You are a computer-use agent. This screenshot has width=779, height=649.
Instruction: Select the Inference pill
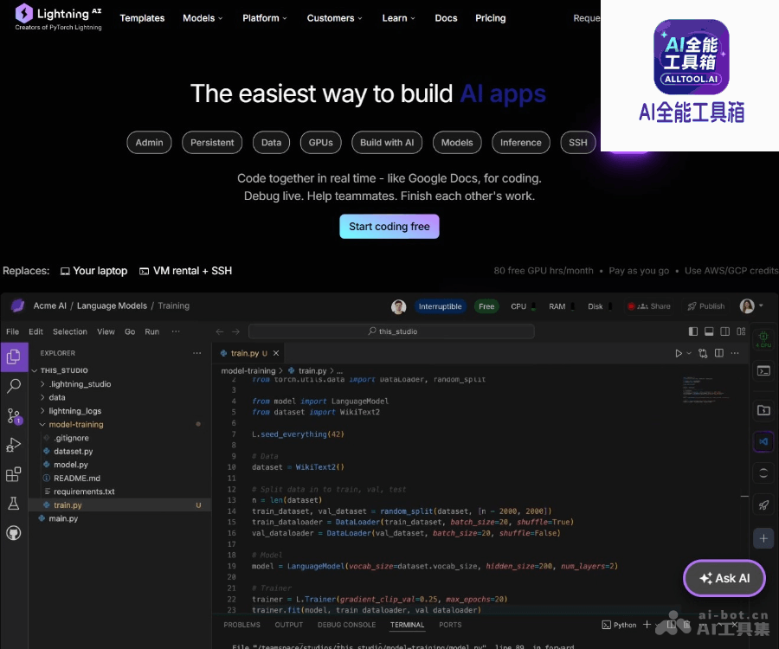[x=521, y=143]
